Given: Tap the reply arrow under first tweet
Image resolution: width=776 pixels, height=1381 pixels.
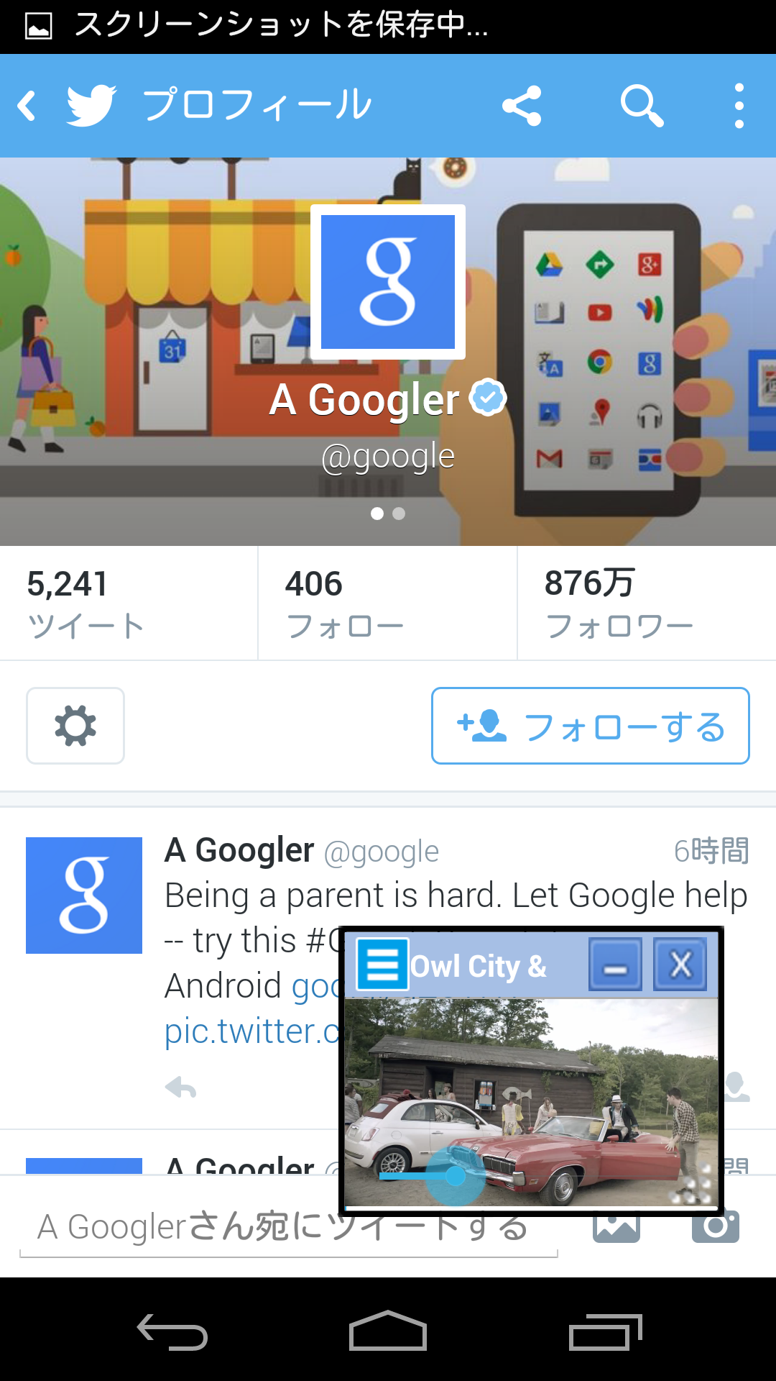Looking at the screenshot, I should click(180, 1088).
